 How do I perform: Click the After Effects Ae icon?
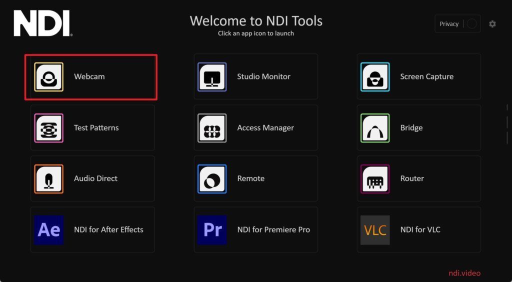click(48, 230)
